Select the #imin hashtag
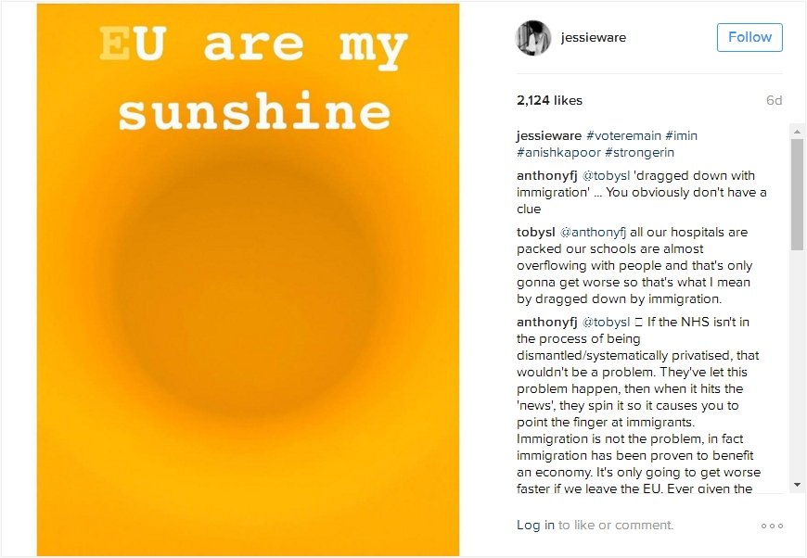This screenshot has height=558, width=807. 681,136
